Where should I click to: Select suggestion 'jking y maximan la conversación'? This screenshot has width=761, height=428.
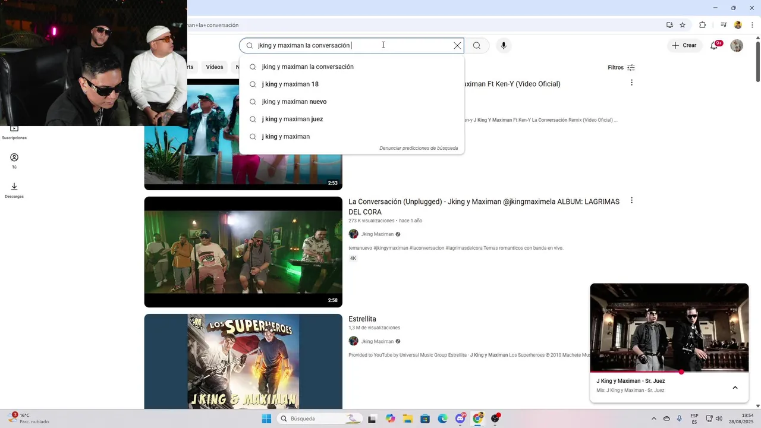(x=351, y=67)
